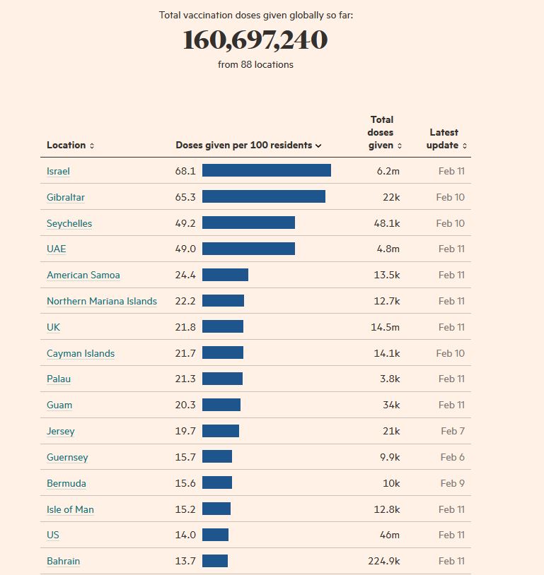Open the Gibraltar location link
The image size is (544, 575).
66,198
